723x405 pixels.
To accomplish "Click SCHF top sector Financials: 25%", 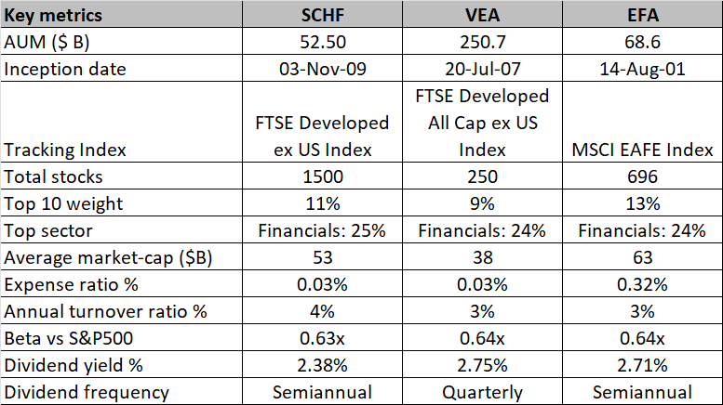I will point(319,230).
